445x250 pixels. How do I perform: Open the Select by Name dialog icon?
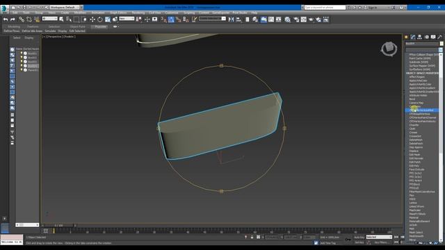(x=69, y=19)
